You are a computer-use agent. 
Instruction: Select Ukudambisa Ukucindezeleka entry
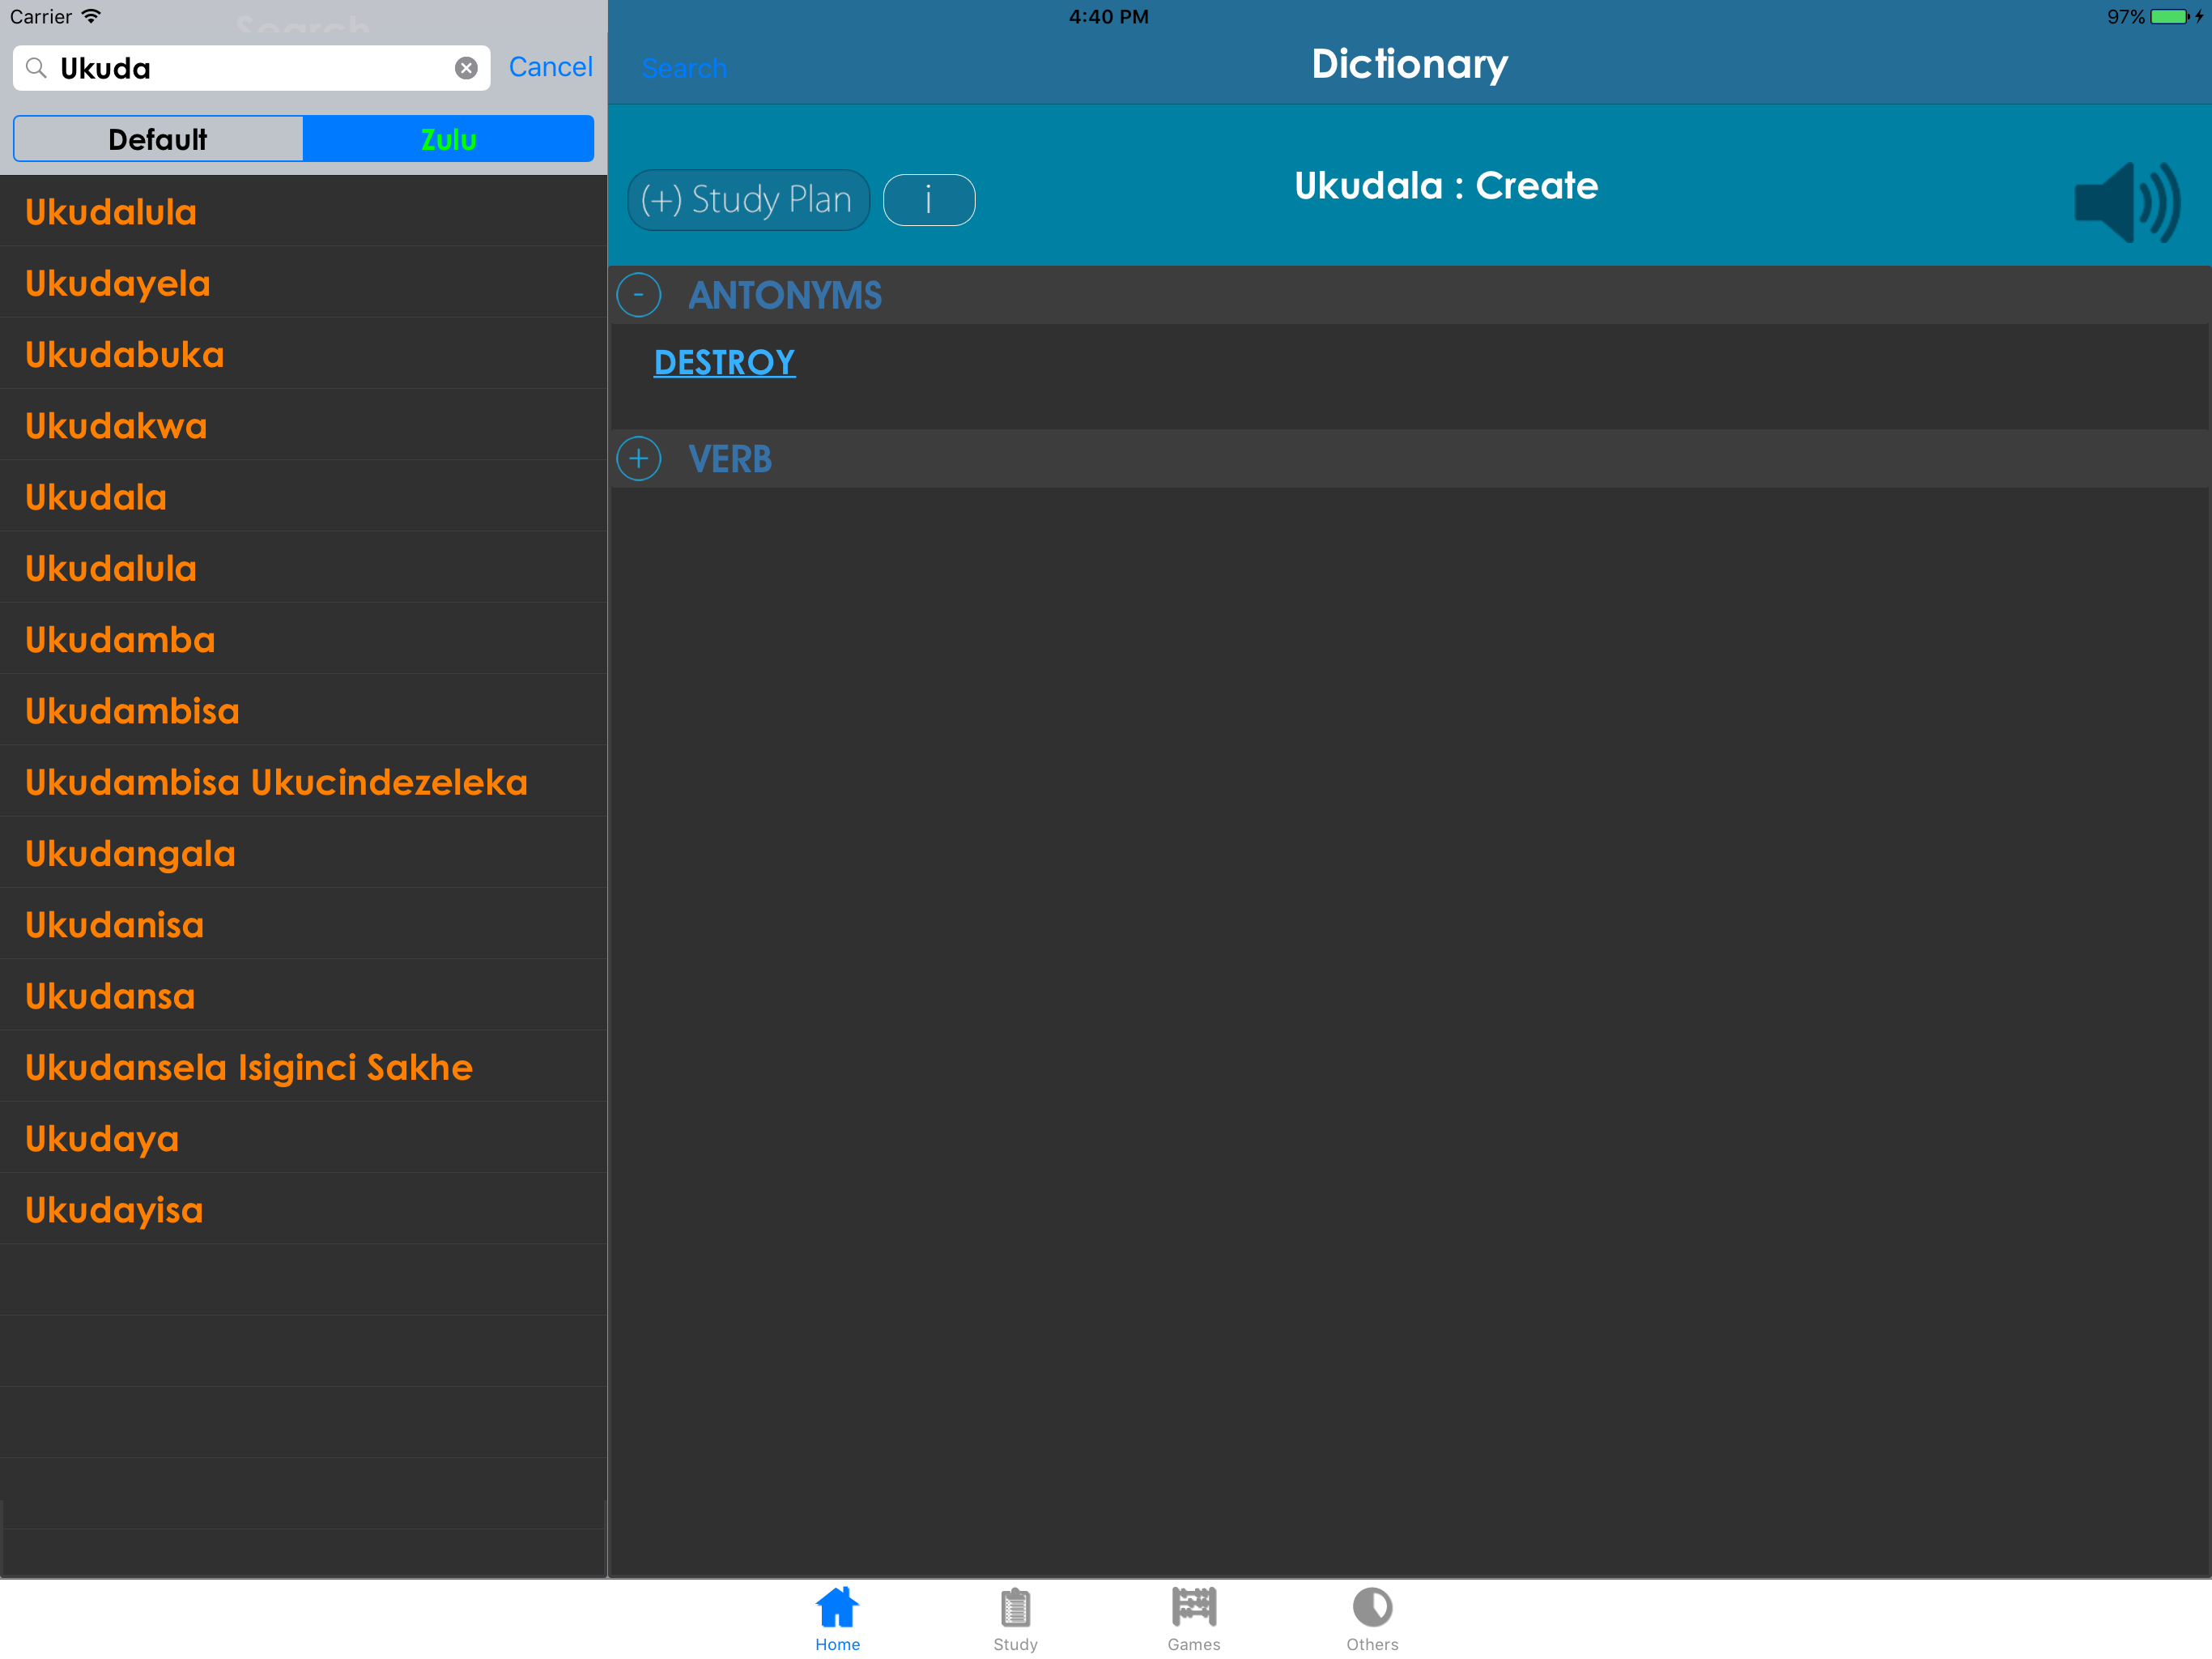click(x=303, y=782)
